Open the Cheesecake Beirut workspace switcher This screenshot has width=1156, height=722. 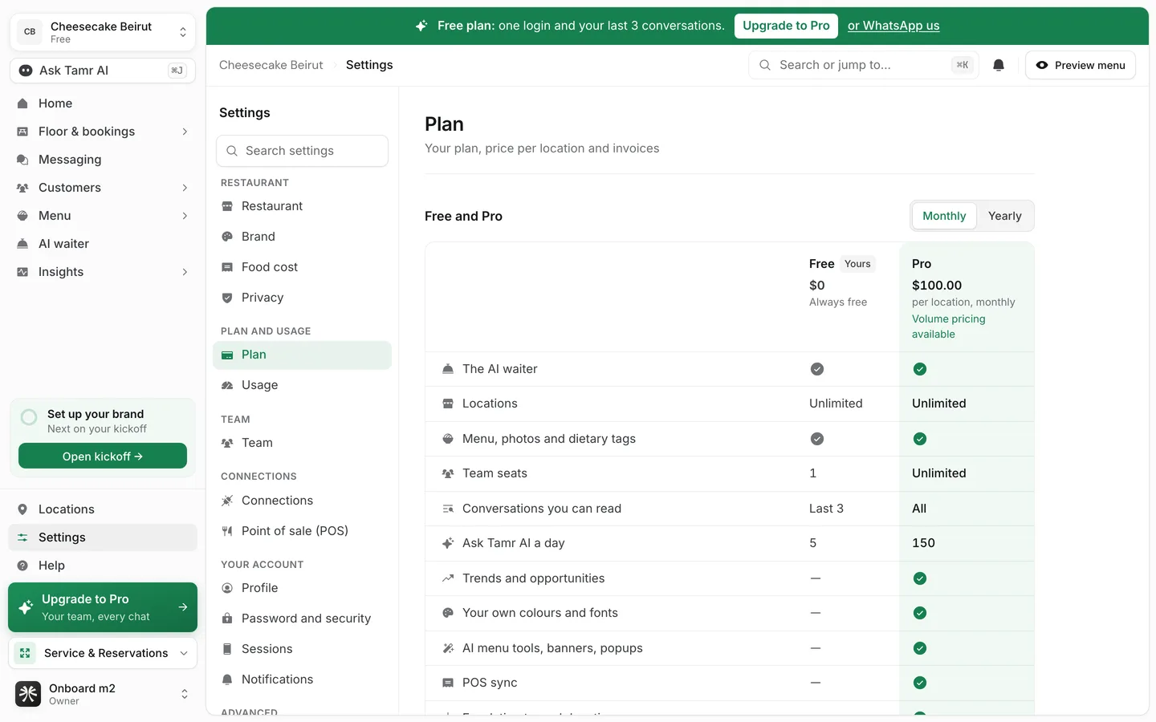click(103, 32)
